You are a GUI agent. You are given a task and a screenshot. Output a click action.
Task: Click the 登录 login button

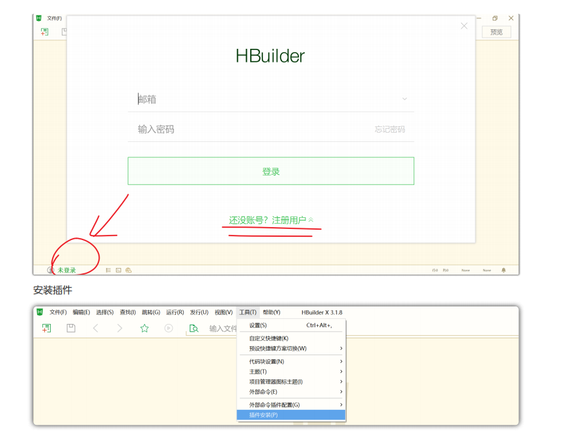click(x=271, y=171)
